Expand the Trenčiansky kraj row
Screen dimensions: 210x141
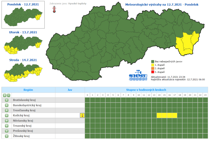(7, 110)
